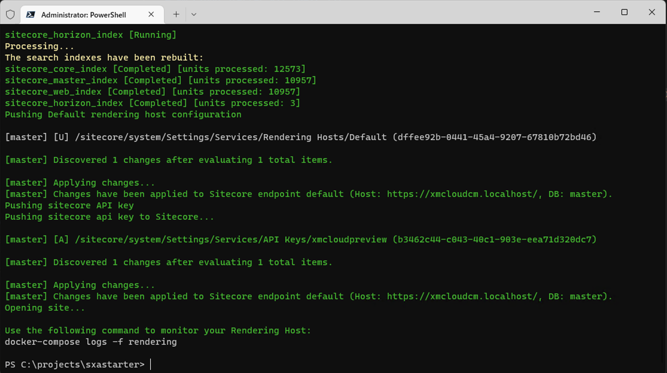Click the first 'Discovered 1 changes' line

coord(169,160)
